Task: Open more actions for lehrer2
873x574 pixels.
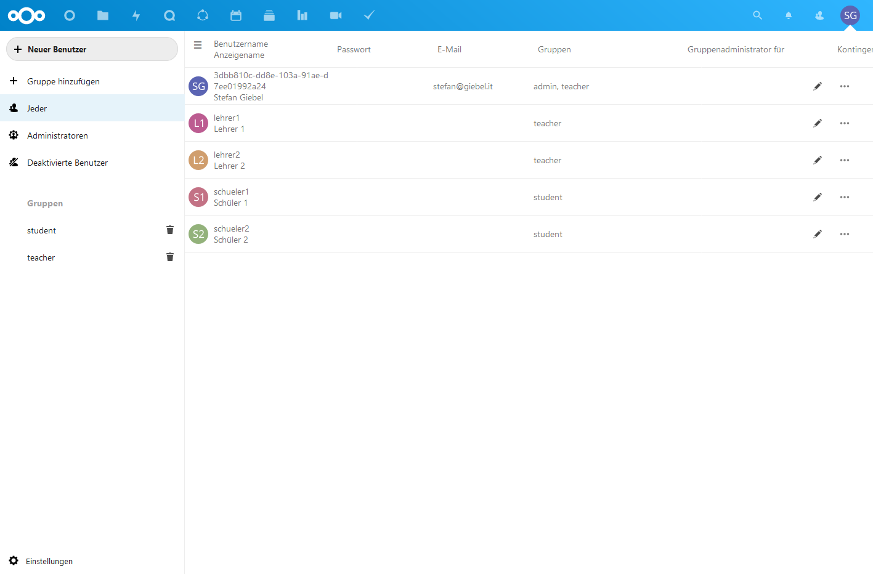Action: [845, 160]
